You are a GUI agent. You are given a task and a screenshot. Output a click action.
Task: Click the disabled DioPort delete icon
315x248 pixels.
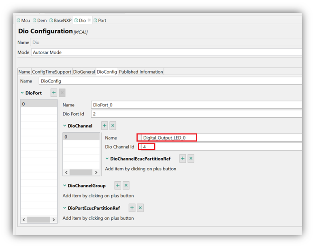click(62, 93)
